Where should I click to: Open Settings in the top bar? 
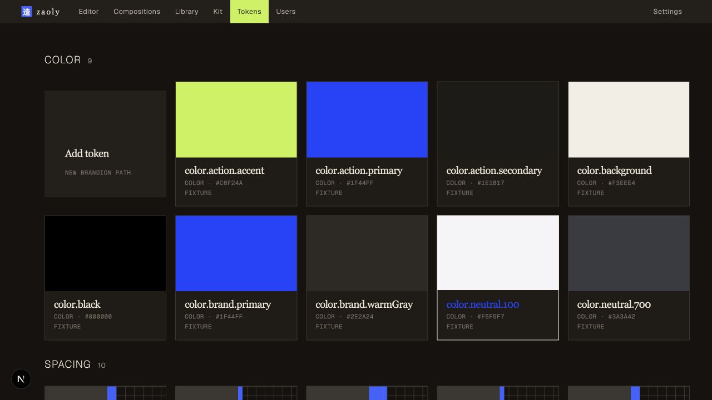tap(667, 12)
